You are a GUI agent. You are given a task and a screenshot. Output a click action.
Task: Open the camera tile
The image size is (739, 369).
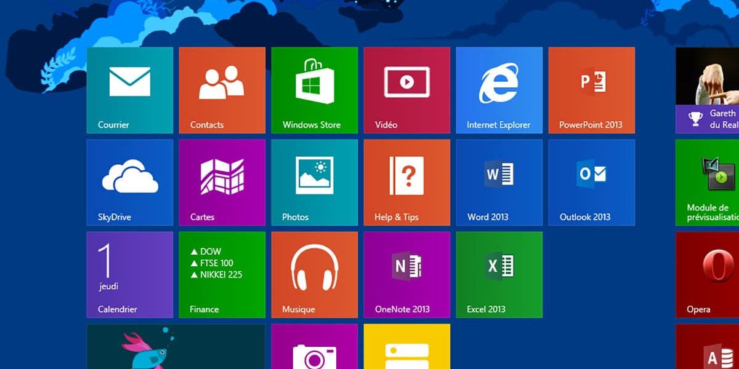click(x=314, y=348)
